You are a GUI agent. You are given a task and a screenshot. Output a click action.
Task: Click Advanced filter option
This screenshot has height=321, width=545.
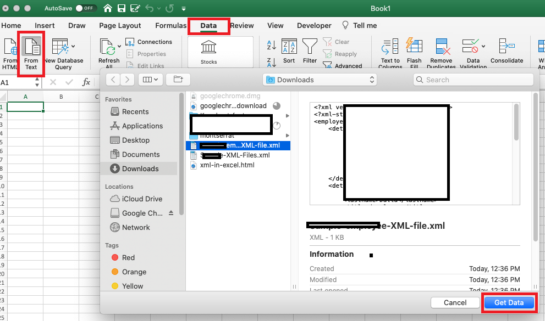tap(343, 65)
